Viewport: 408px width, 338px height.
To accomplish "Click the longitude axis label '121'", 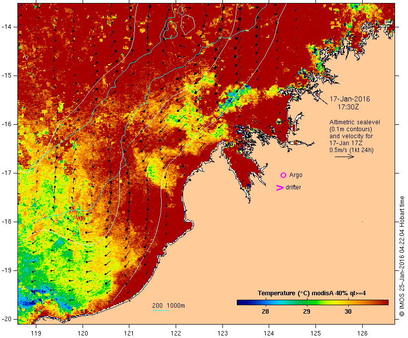I will point(129,333).
